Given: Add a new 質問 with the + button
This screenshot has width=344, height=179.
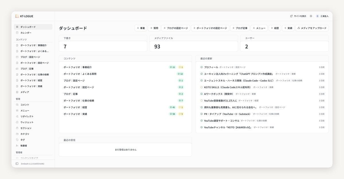Looking at the screenshot, I should click(154, 28).
